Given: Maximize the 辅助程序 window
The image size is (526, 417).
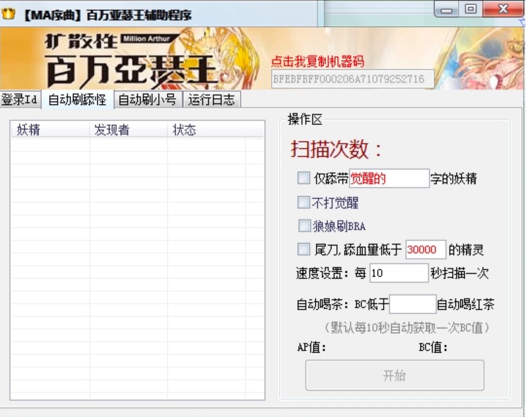Looking at the screenshot, I should point(471,9).
